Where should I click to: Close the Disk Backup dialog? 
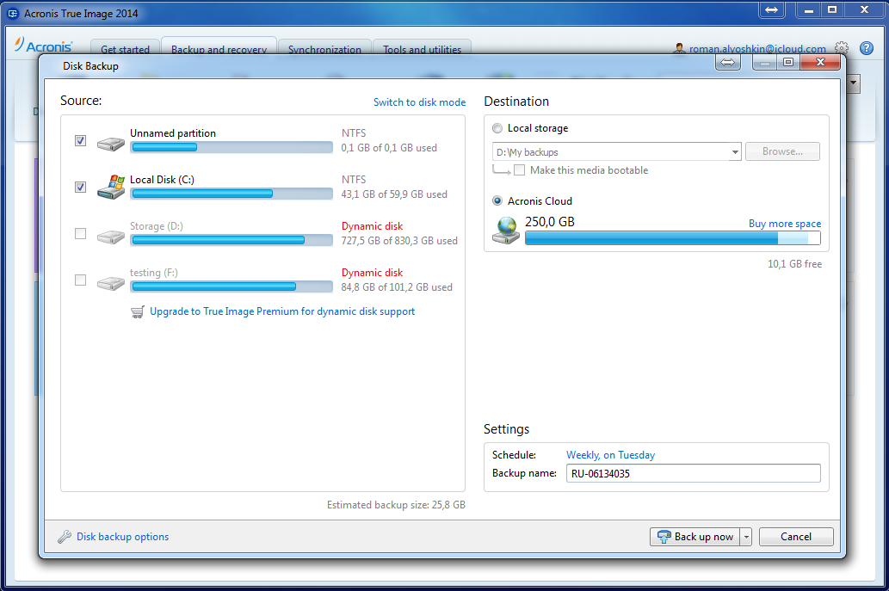pyautogui.click(x=820, y=62)
